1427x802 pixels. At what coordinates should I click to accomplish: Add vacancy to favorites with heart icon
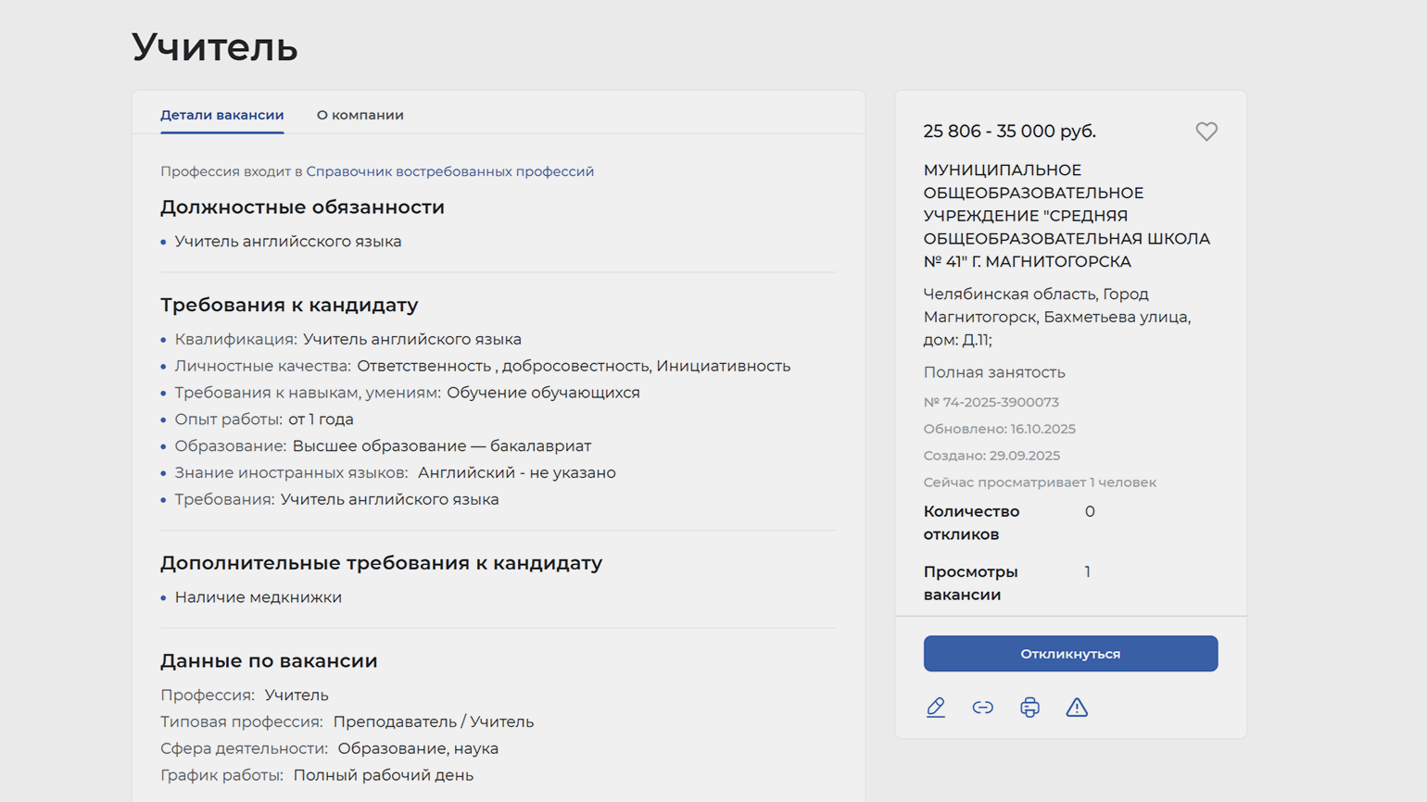[1206, 132]
